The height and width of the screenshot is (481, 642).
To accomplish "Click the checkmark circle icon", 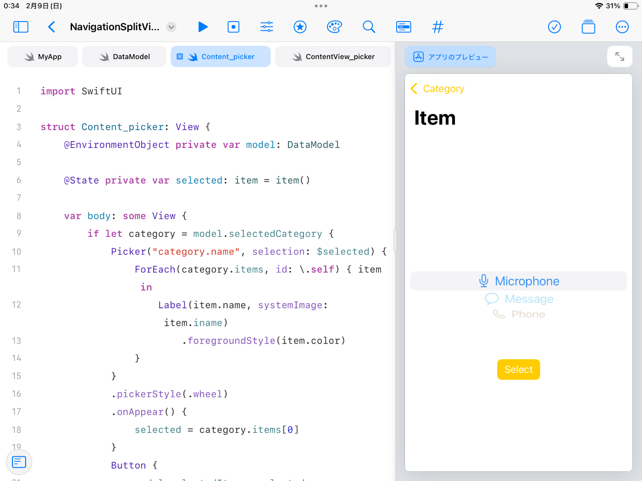I will 554,27.
